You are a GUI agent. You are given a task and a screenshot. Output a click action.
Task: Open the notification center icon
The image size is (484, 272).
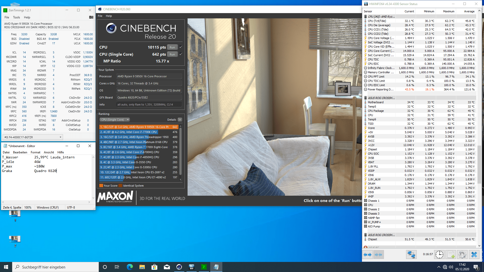click(x=476, y=267)
